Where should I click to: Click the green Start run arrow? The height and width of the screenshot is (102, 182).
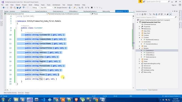55,8
